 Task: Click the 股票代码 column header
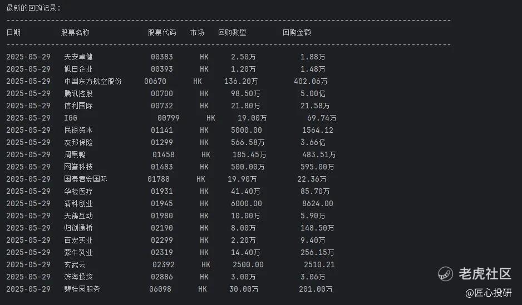pos(162,32)
